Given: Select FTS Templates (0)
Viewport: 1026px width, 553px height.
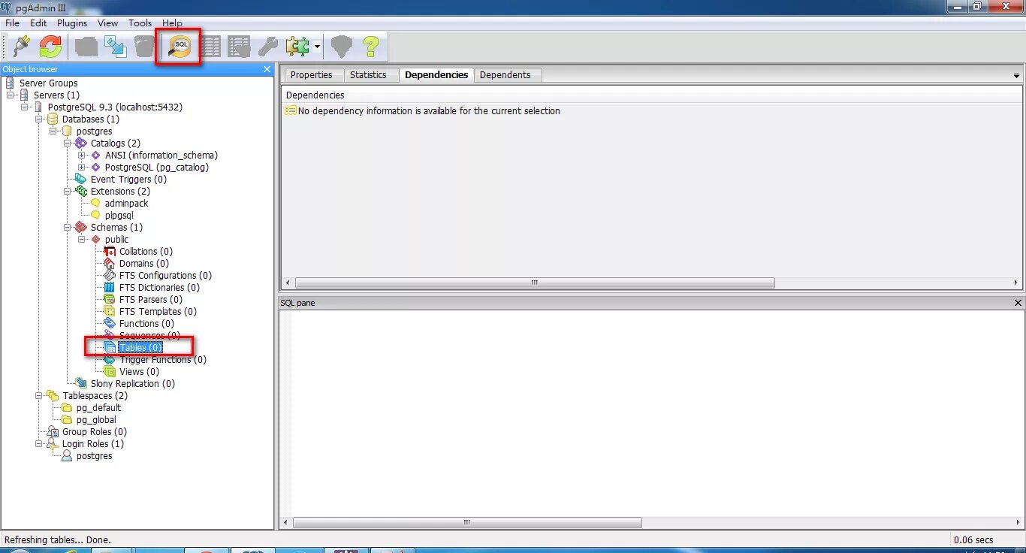Looking at the screenshot, I should point(158,312).
